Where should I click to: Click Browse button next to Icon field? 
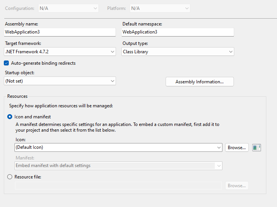237,147
